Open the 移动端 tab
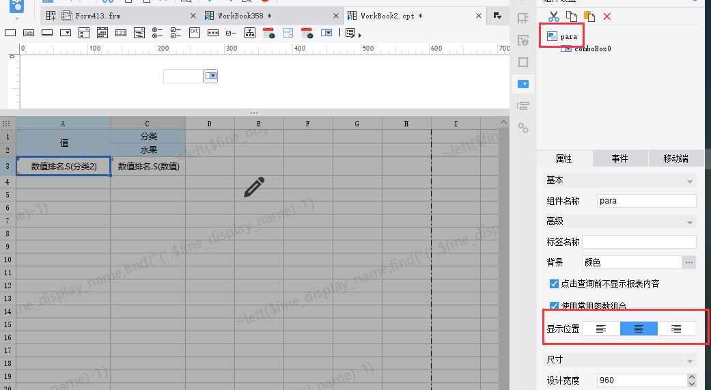Viewport: 711px width, 390px height. 675,158
